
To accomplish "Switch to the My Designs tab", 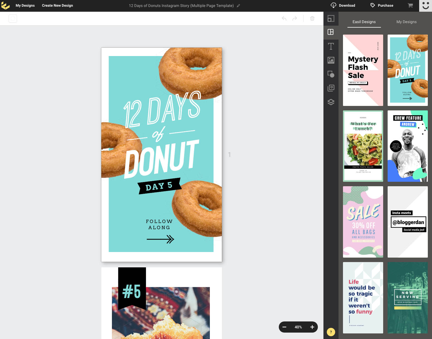I will [406, 22].
